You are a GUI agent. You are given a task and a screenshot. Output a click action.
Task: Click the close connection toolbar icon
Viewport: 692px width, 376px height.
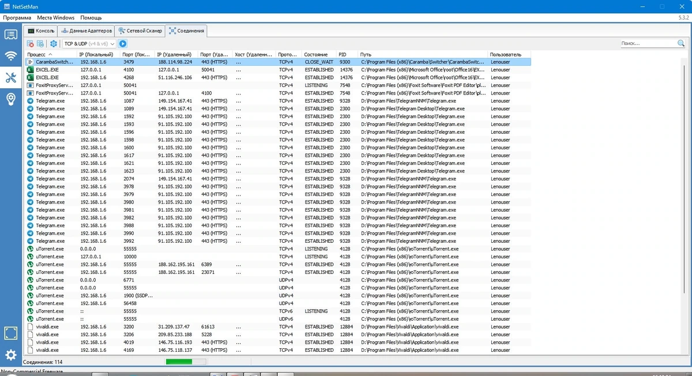coord(31,44)
